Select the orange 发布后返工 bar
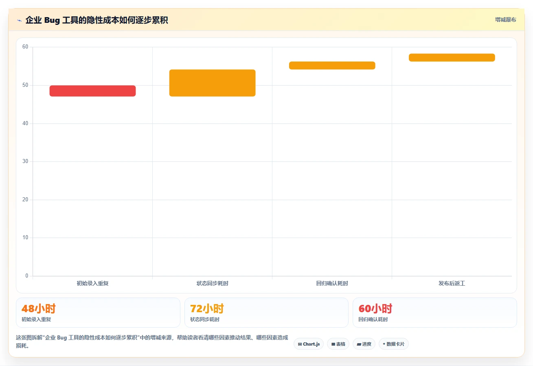Viewport: 533px width, 366px height. [x=452, y=57]
